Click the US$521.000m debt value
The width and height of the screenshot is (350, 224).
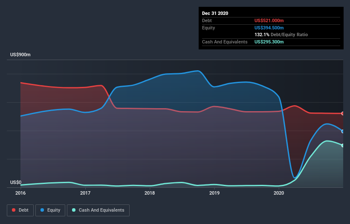(269, 20)
